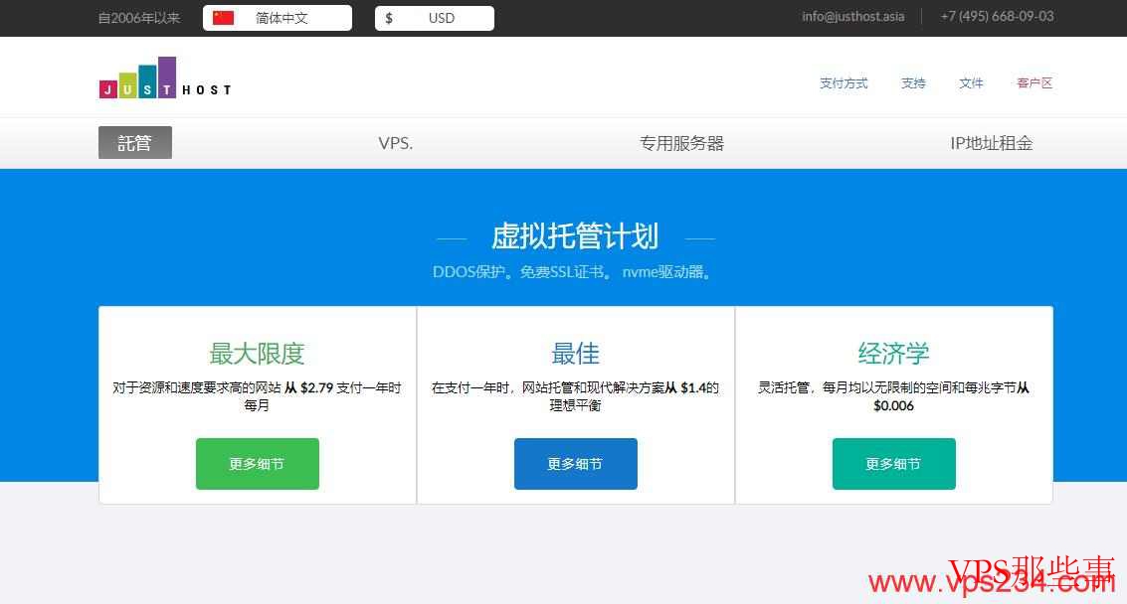The height and width of the screenshot is (604, 1127).
Task: Click the JustHost logo
Action: pos(164,77)
